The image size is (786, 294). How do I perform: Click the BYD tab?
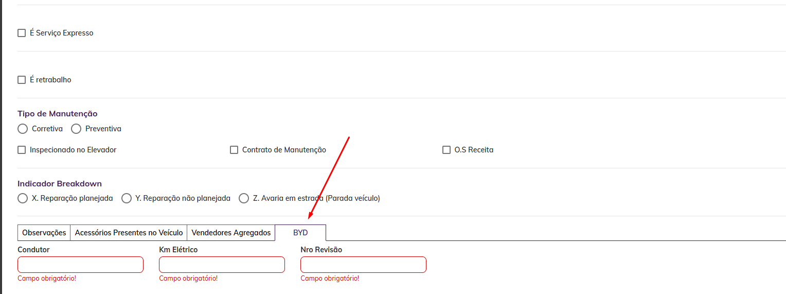pyautogui.click(x=300, y=233)
